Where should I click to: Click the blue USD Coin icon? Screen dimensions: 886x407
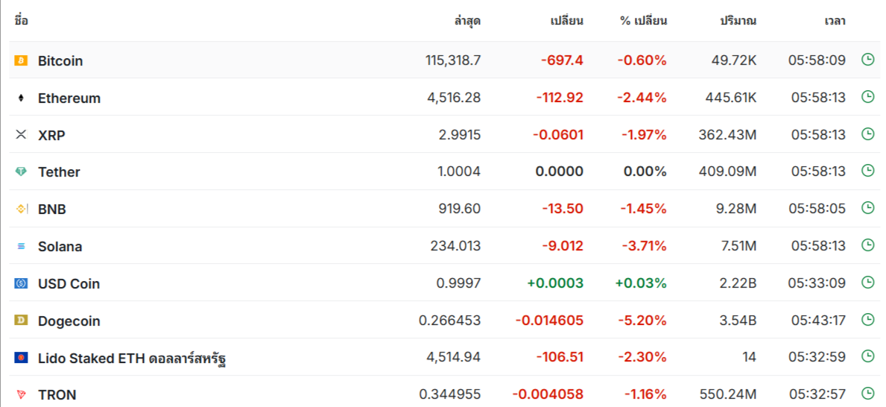coord(21,283)
